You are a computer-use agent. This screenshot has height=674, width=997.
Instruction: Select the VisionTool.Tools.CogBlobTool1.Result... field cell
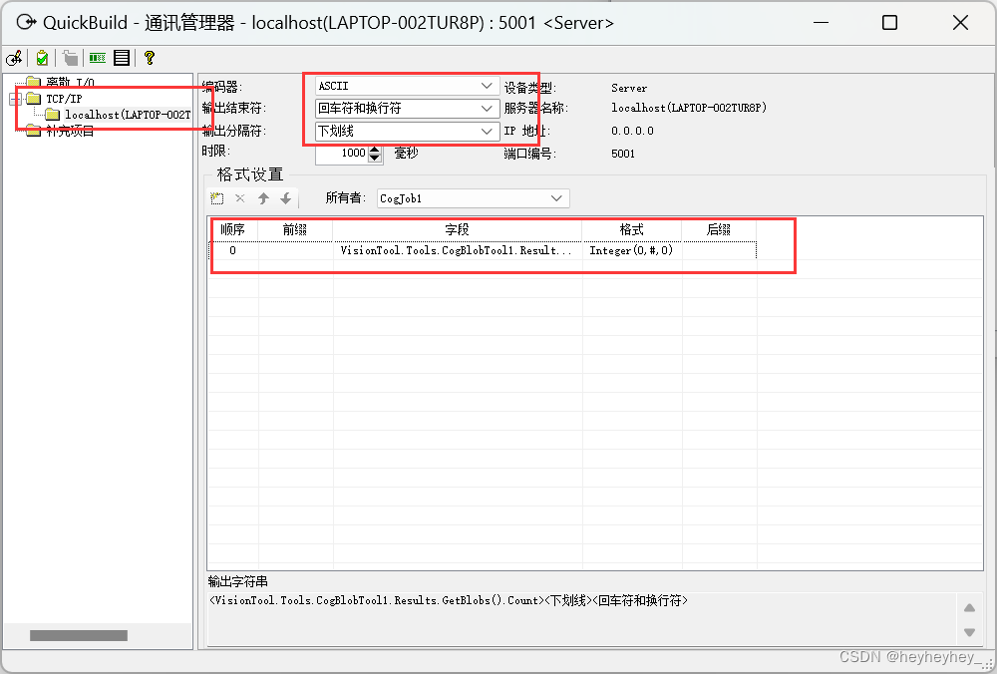click(x=458, y=250)
